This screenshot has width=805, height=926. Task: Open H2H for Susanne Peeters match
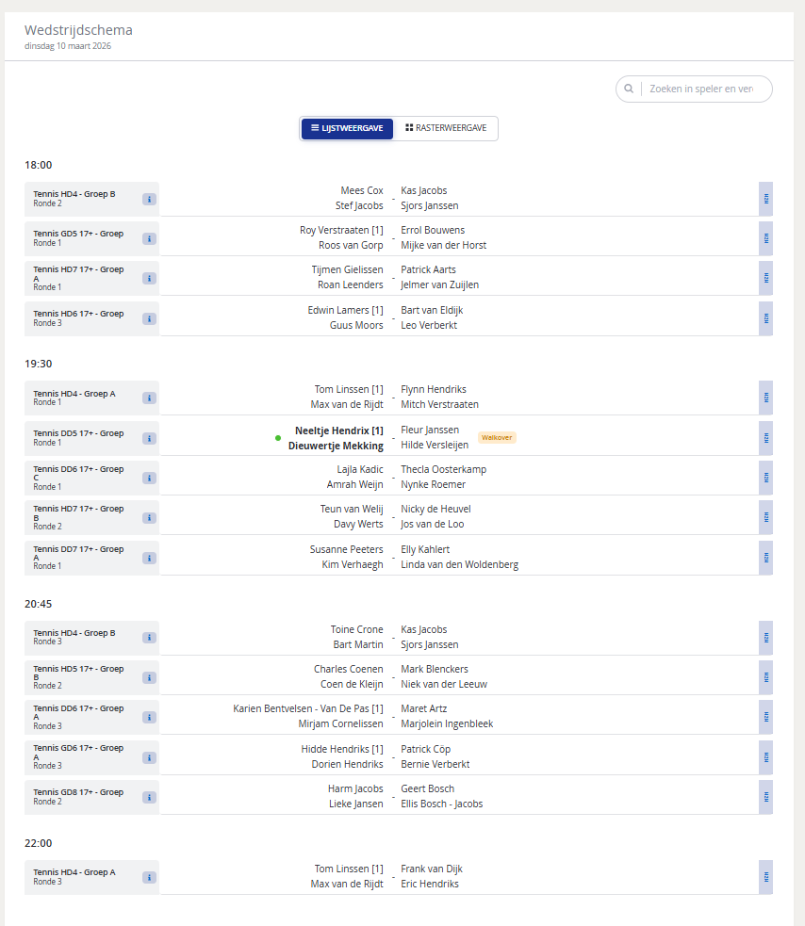[765, 558]
